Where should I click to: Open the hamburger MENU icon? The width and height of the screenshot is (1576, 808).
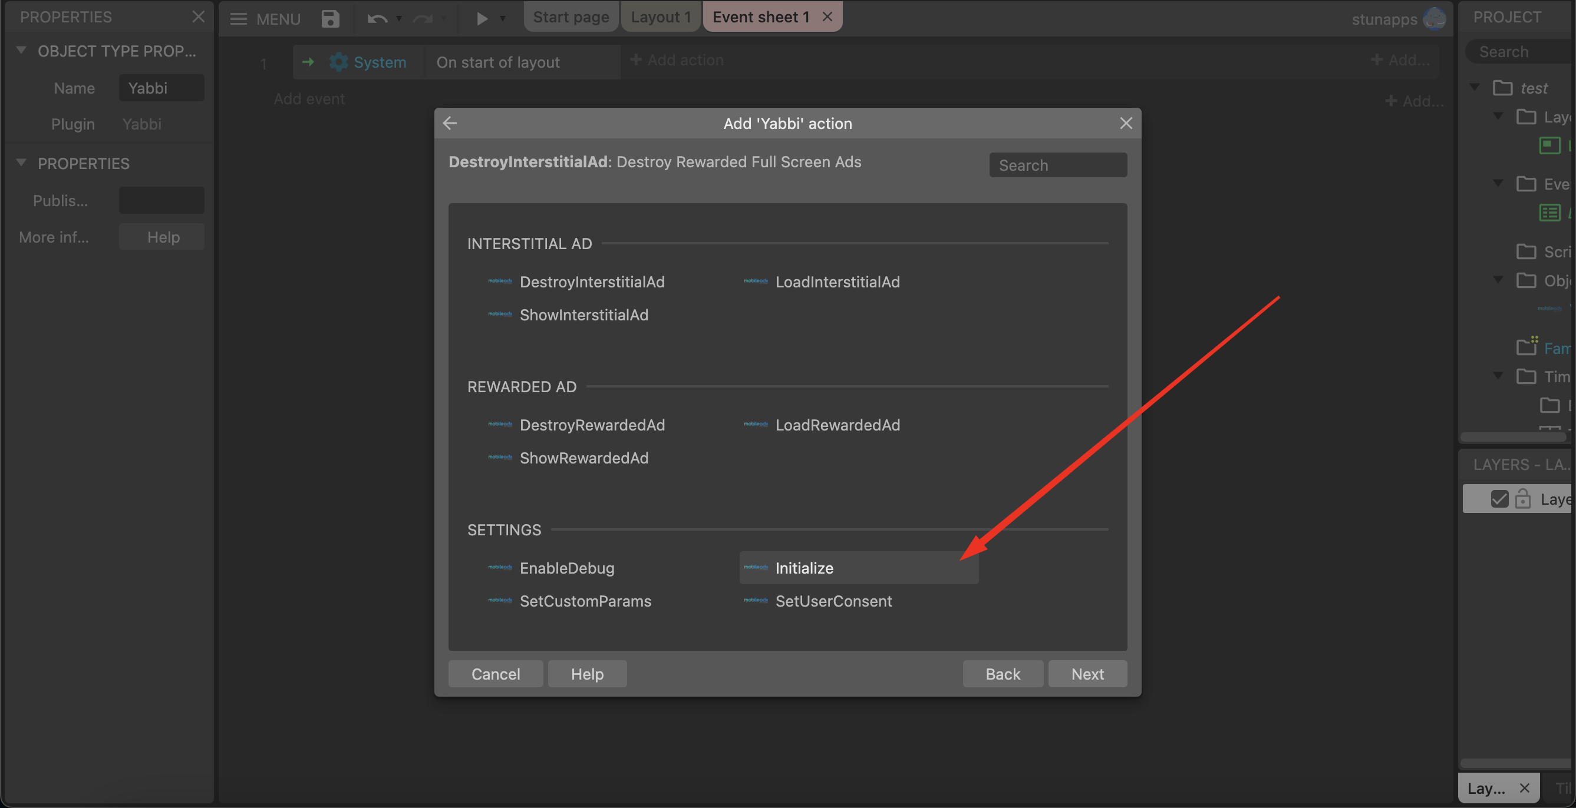(239, 18)
